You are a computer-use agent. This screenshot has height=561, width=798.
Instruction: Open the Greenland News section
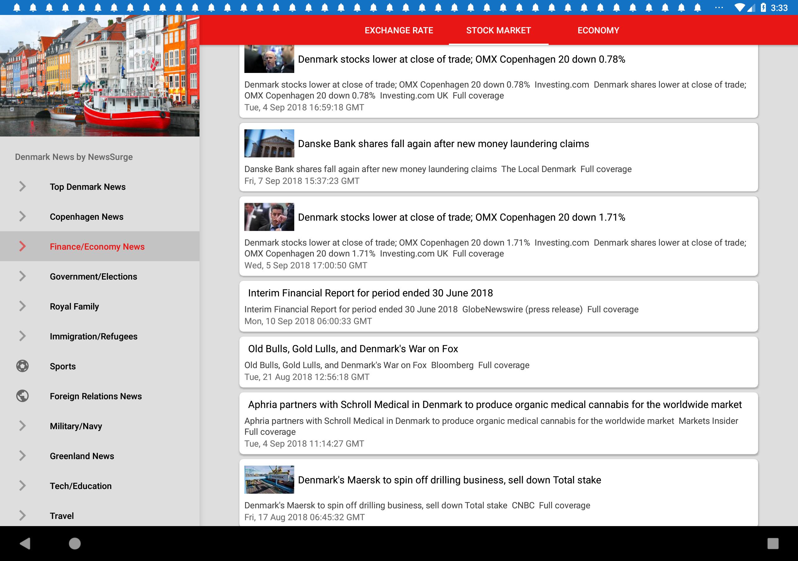point(100,456)
